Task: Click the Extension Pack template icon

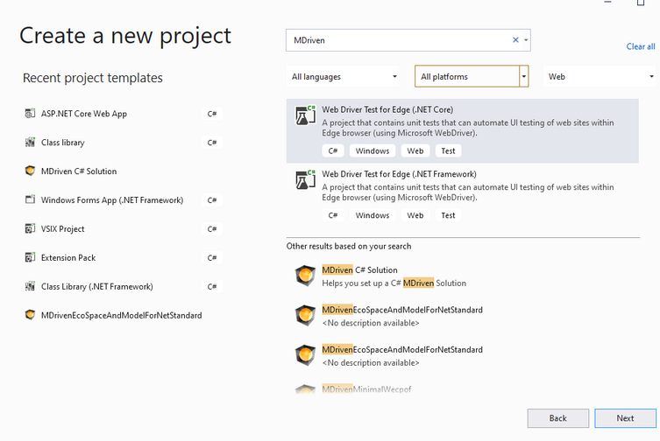Action: 31,258
